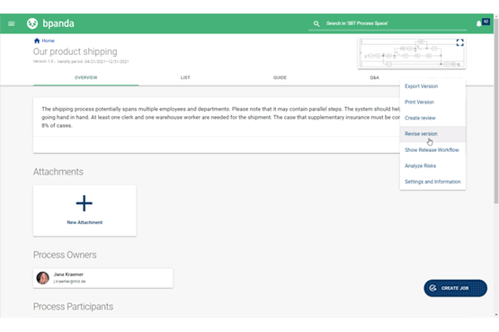Click the New Attachment label
Screen dimensions: 499x332
[85, 222]
